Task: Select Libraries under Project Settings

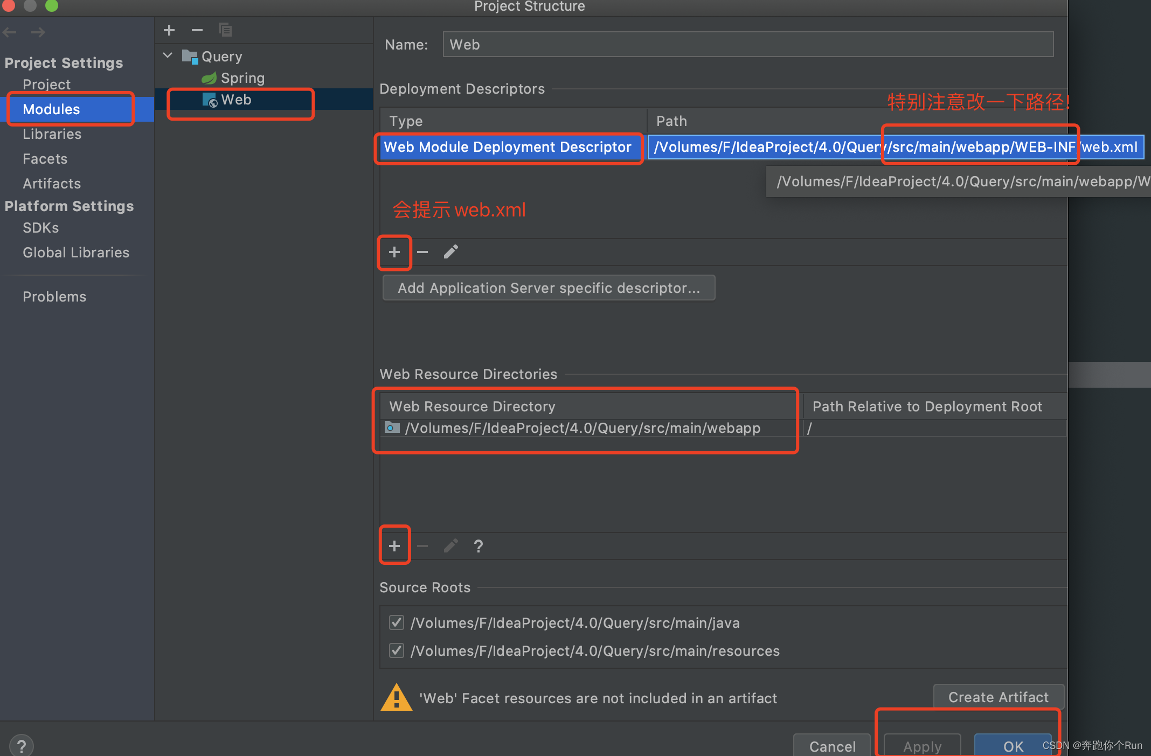Action: click(52, 134)
